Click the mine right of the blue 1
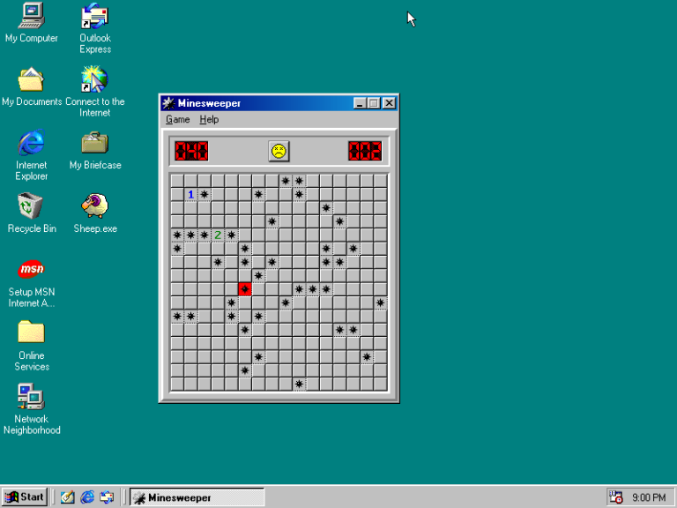 pyautogui.click(x=205, y=194)
